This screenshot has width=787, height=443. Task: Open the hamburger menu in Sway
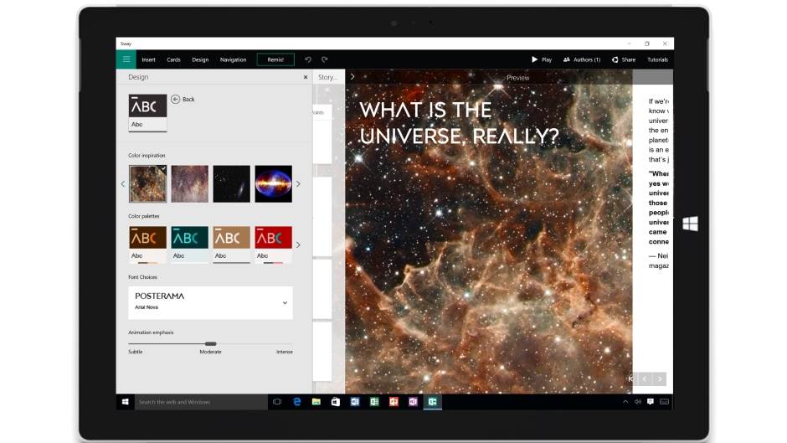[x=126, y=59]
